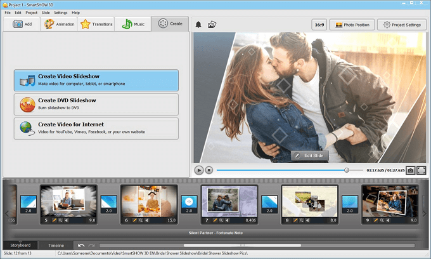
Task: Click the round transition between slides 6 and 7
Action: click(x=189, y=204)
